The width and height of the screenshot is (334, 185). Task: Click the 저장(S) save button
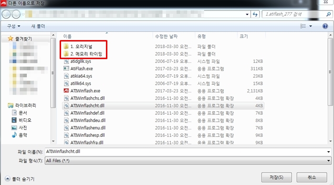tap(276, 177)
